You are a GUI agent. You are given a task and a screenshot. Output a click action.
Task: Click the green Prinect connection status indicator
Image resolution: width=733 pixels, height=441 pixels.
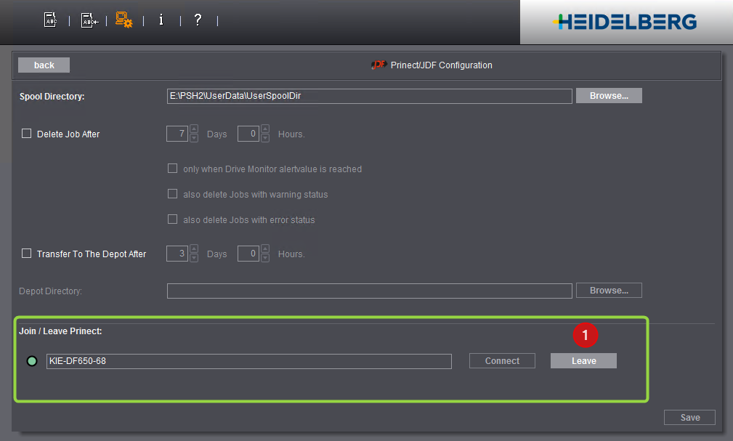(x=32, y=361)
